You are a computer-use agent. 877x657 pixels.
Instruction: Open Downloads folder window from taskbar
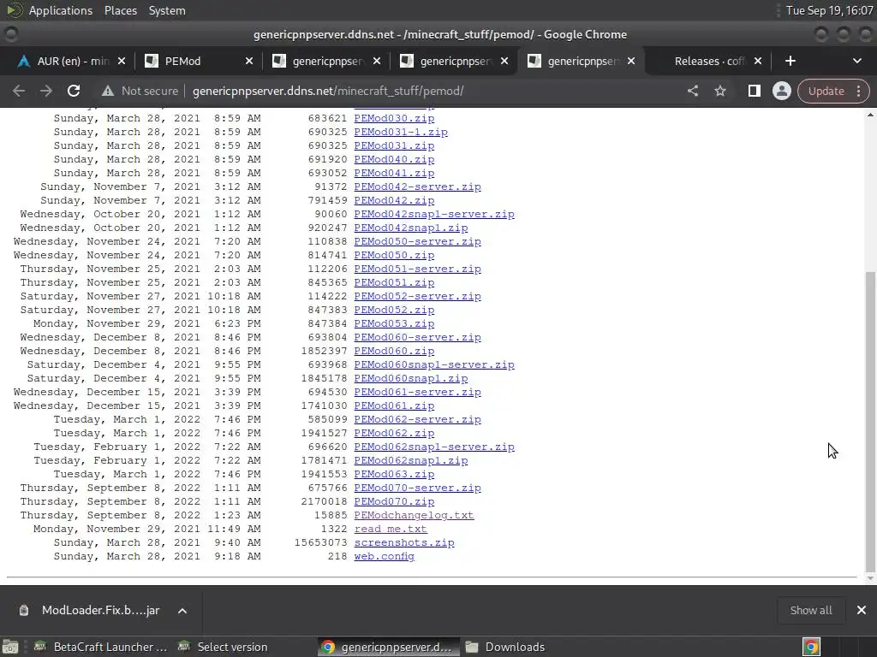(x=505, y=647)
